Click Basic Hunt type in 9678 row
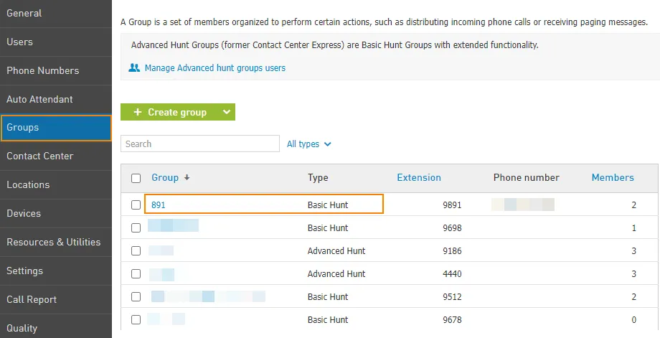 [x=328, y=319]
